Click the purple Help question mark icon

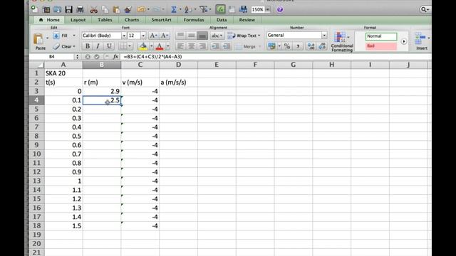click(280, 9)
